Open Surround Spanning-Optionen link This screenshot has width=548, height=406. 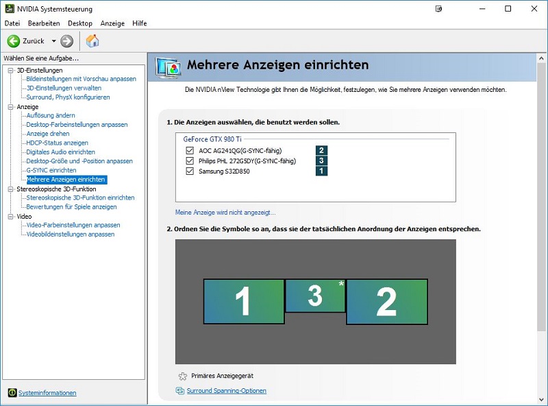click(x=227, y=391)
